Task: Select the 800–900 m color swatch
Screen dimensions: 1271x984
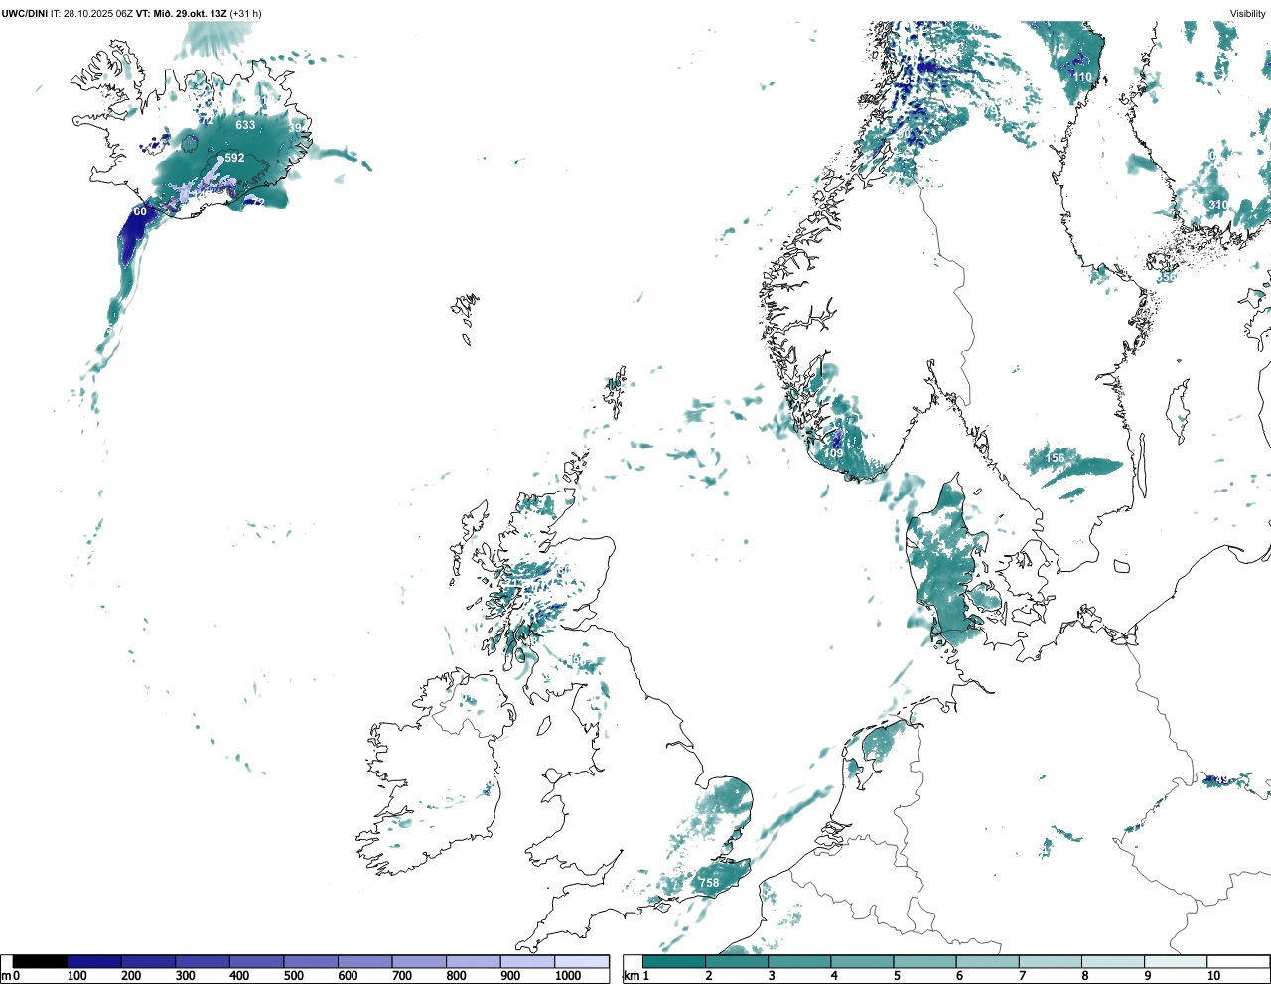Action: 473,962
